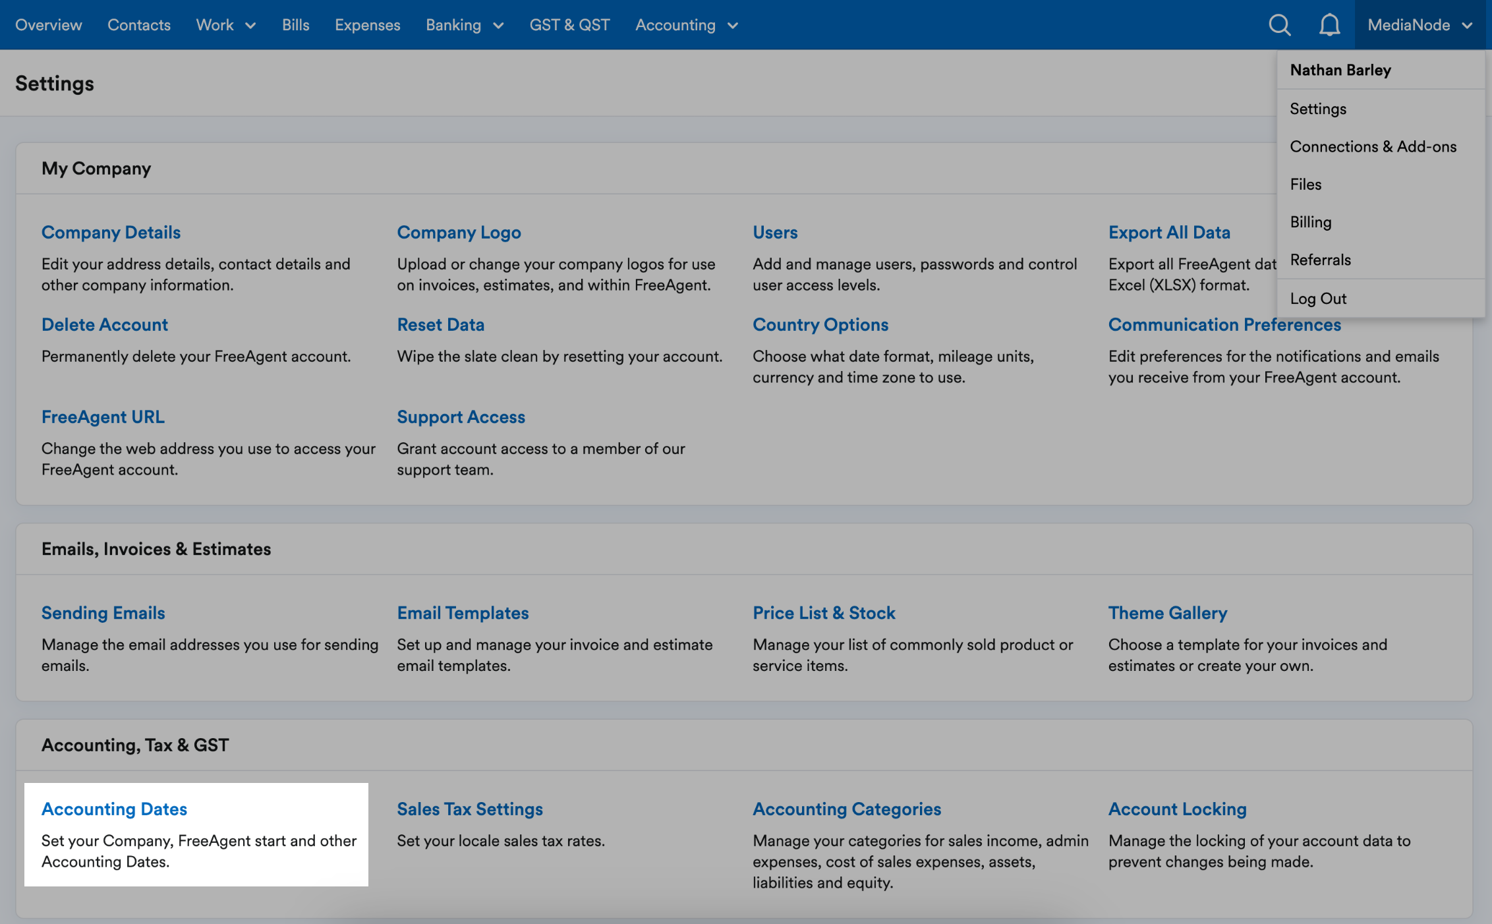Click the Settings page title
Viewport: 1492px width, 924px height.
click(55, 83)
